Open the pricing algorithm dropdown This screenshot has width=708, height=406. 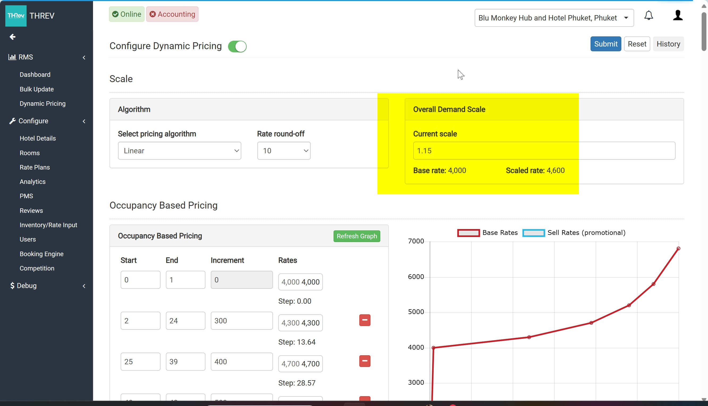tap(179, 151)
